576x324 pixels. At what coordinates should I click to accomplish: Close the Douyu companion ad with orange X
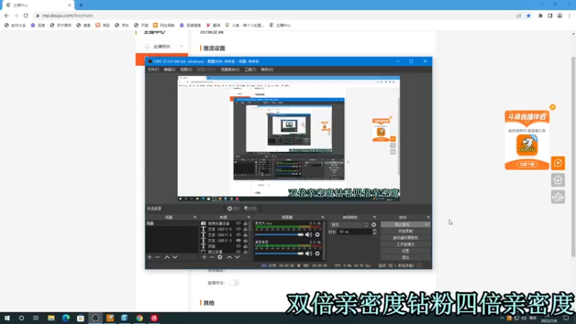552,107
